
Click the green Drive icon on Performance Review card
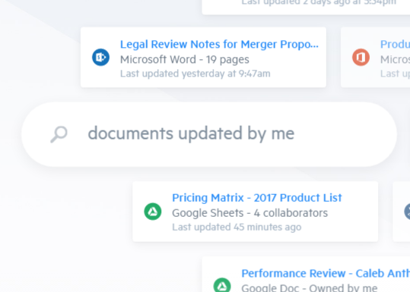tap(222, 286)
